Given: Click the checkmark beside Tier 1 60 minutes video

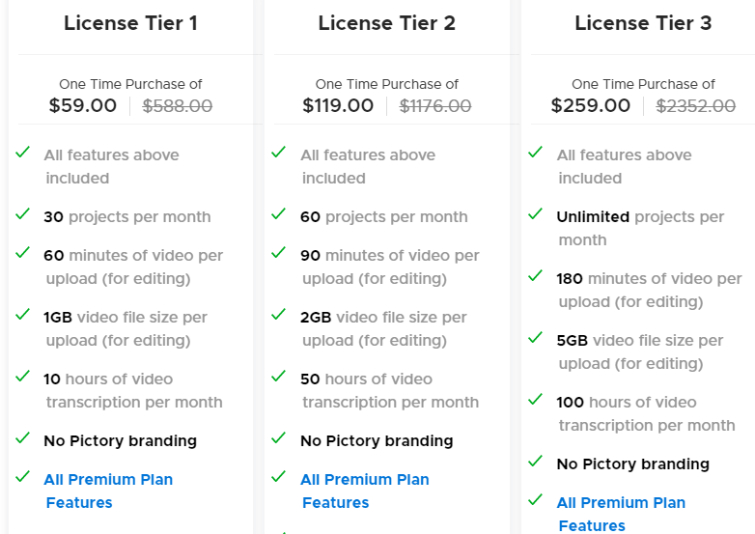Looking at the screenshot, I should [22, 253].
